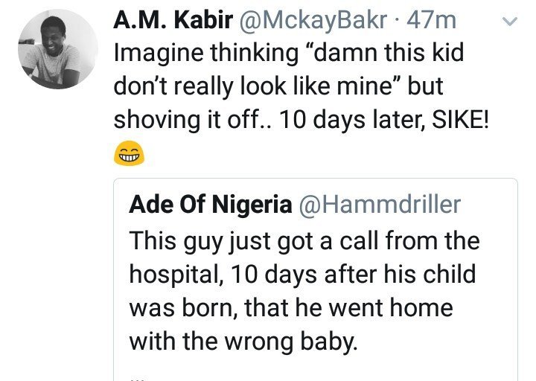Image resolution: width=536 pixels, height=381 pixels.
Task: Expand the truncated quoted tweet ellipsis
Action: coord(135,376)
